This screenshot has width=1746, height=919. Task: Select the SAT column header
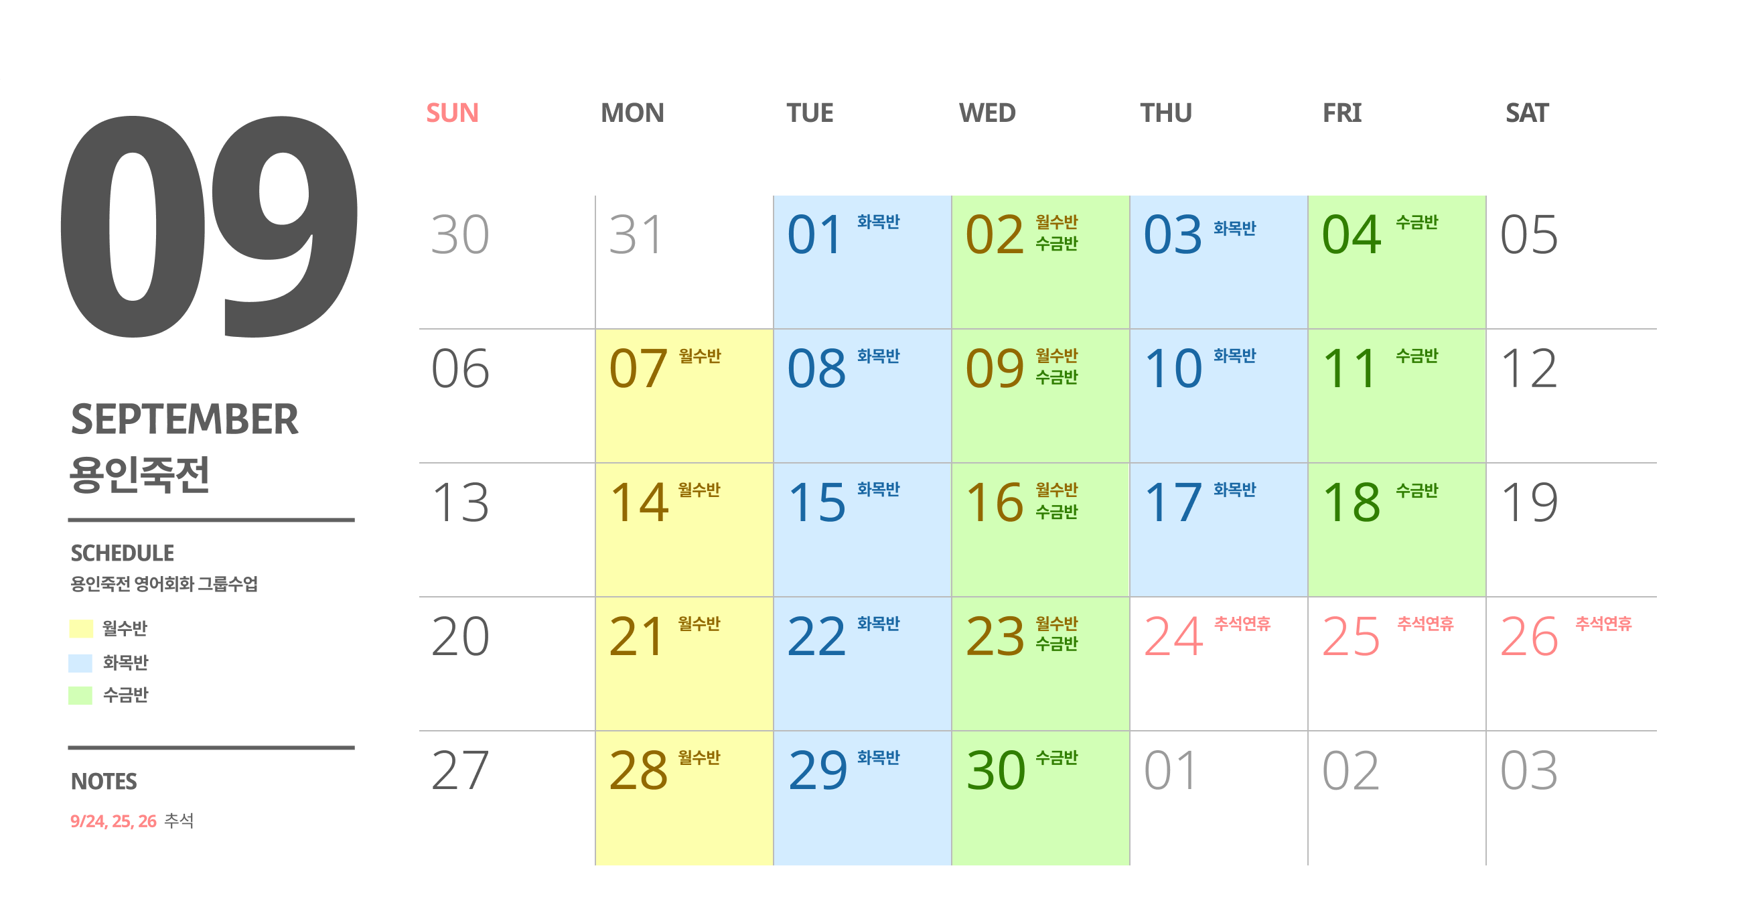tap(1526, 113)
